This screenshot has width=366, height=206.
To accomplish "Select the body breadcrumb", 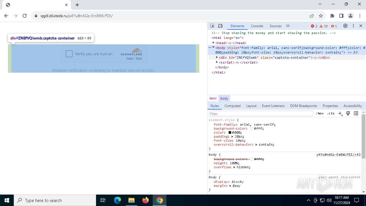I will pyautogui.click(x=224, y=98).
